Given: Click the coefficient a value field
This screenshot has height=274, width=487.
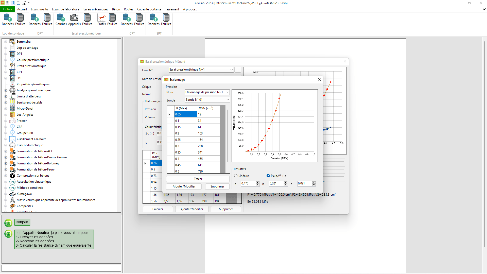Looking at the screenshot, I should [248, 184].
